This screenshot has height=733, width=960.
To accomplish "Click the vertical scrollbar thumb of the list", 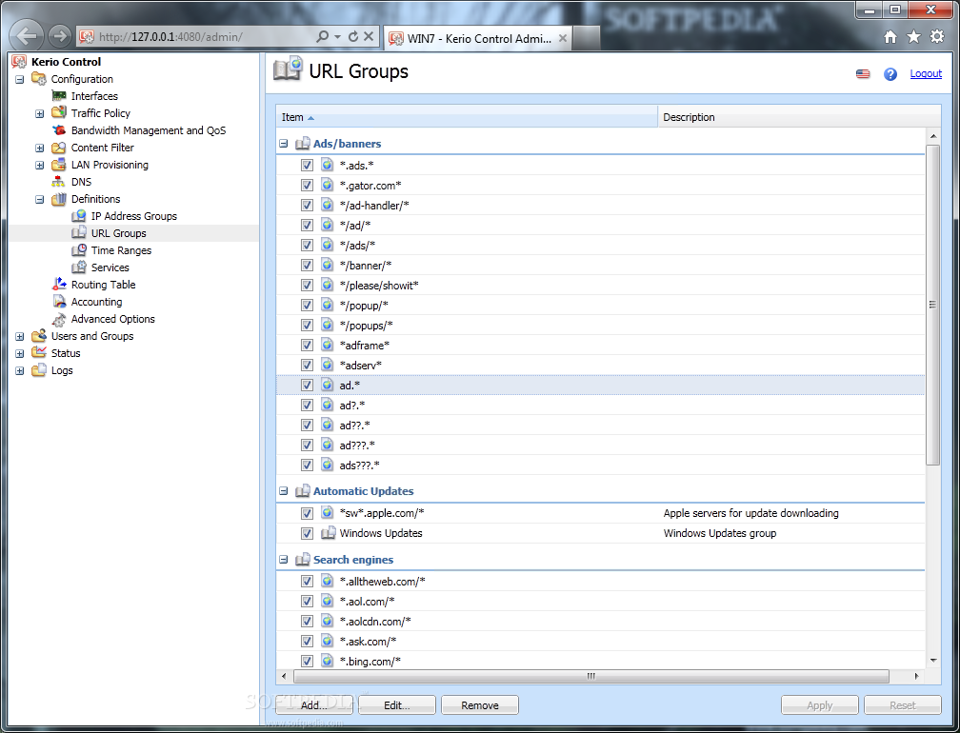I will click(x=933, y=305).
